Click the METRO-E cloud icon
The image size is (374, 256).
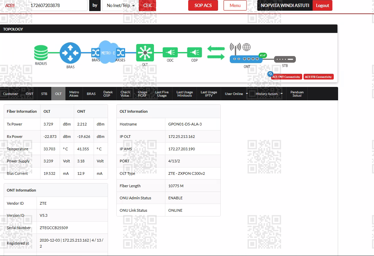coord(108,52)
